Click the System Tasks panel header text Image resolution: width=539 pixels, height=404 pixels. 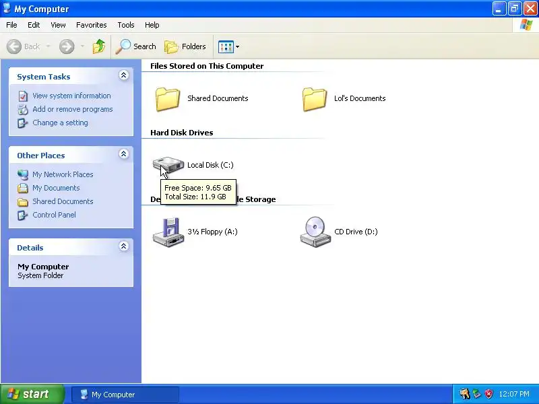pos(44,77)
